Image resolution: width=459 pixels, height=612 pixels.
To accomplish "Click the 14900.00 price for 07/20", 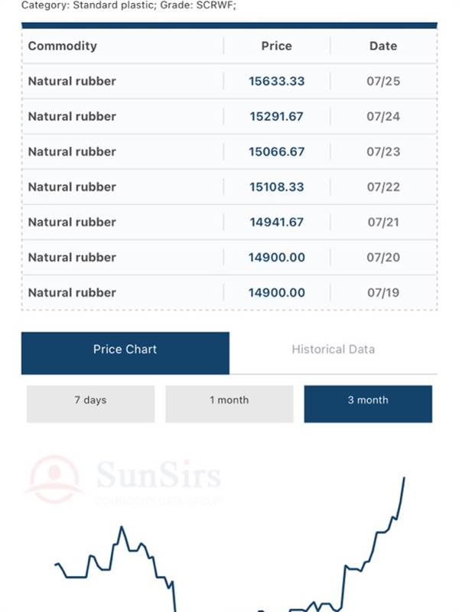I will 277,257.
